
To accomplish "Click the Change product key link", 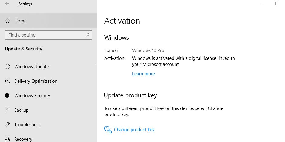I will point(134,130).
